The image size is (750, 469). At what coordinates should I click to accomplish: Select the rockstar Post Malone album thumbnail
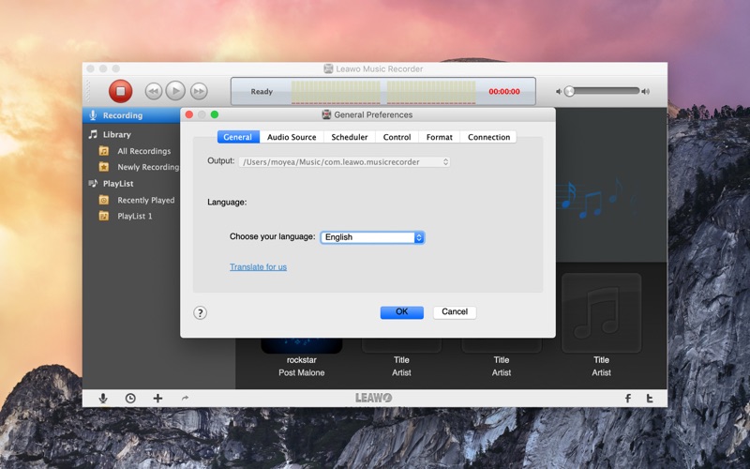(x=301, y=345)
